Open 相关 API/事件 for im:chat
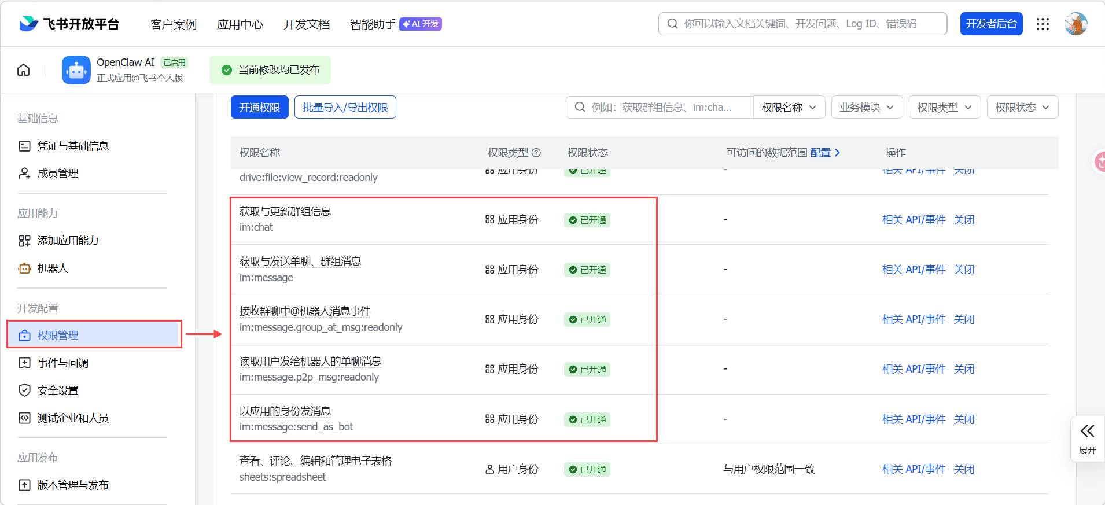This screenshot has width=1105, height=505. pyautogui.click(x=914, y=220)
